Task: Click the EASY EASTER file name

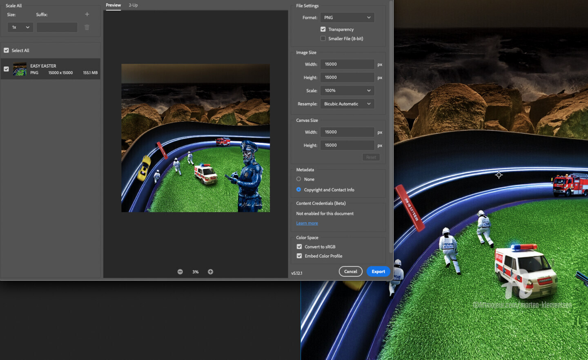Action: pyautogui.click(x=43, y=66)
